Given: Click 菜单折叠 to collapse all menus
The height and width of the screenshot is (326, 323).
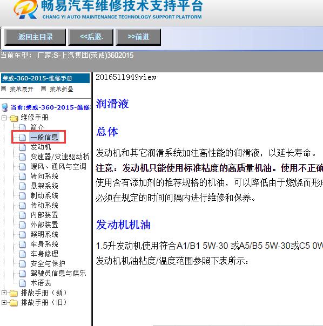Looking at the screenshot, I should 62,89.
